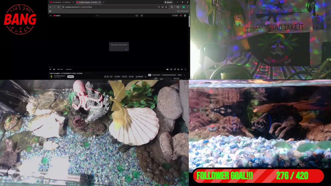331x186 pixels.
Task: Dislike the video with the thumbs-down button
Action: [x=111, y=76]
